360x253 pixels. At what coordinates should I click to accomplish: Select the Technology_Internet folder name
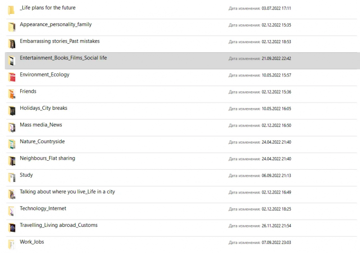[x=43, y=208]
